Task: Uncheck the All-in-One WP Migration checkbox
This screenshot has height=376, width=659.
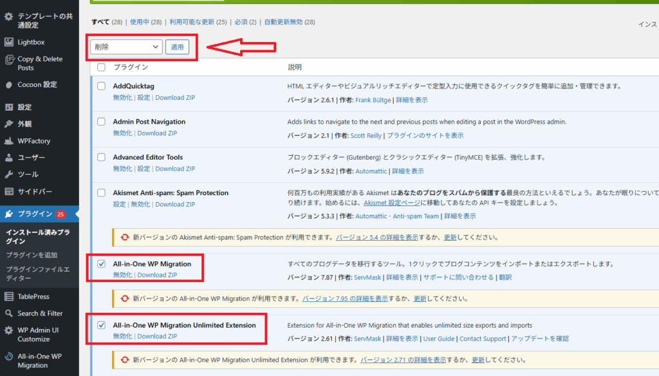Action: 101,264
